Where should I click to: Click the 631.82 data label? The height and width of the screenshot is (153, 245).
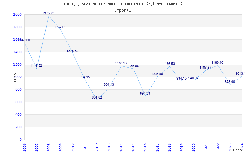click(x=97, y=97)
